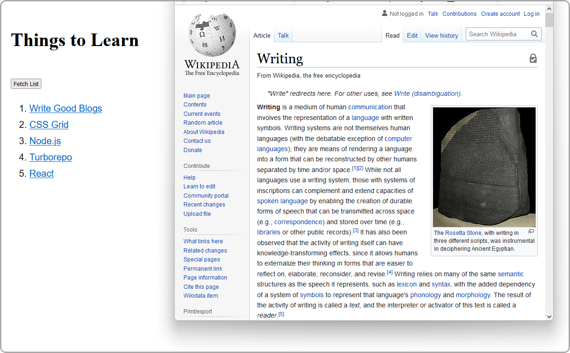The width and height of the screenshot is (570, 353).
Task: Click the Log in link
Action: click(x=532, y=14)
